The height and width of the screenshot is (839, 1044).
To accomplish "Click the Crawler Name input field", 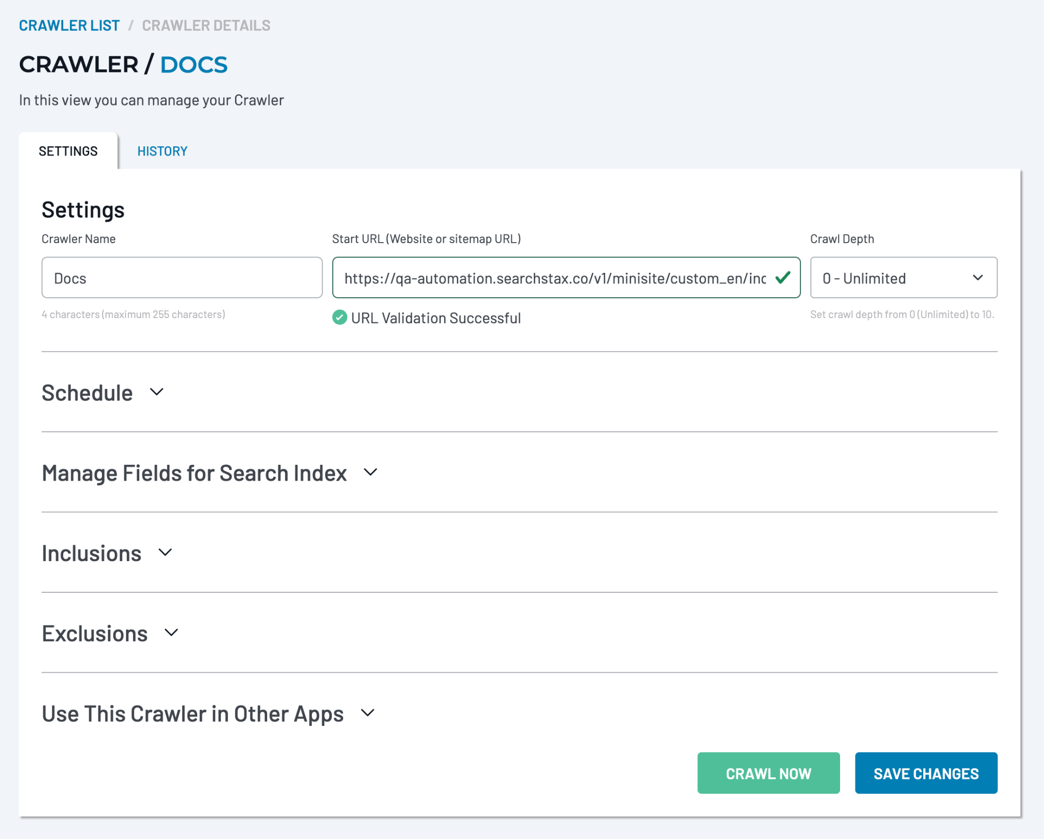I will coord(182,278).
